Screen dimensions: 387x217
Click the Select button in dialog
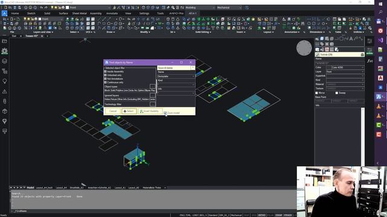point(129,111)
